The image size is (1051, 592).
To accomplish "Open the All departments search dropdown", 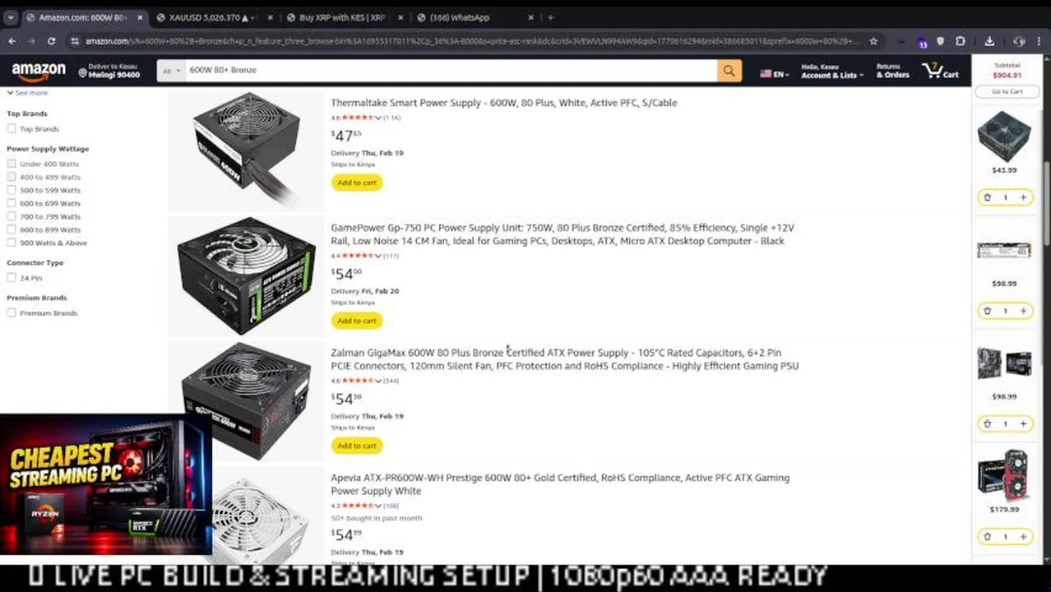I will click(170, 71).
